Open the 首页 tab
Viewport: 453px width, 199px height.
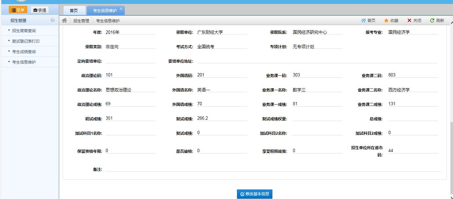tap(74, 10)
